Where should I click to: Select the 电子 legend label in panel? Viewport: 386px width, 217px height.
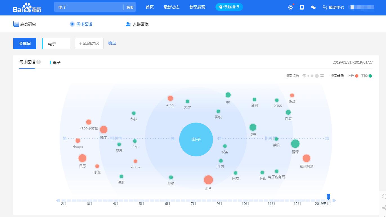[55, 63]
